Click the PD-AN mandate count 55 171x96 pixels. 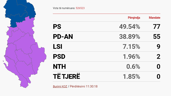(x=157, y=37)
